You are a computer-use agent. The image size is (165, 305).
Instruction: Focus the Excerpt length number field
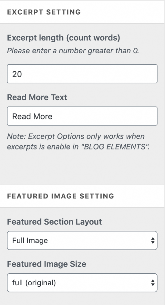[82, 74]
